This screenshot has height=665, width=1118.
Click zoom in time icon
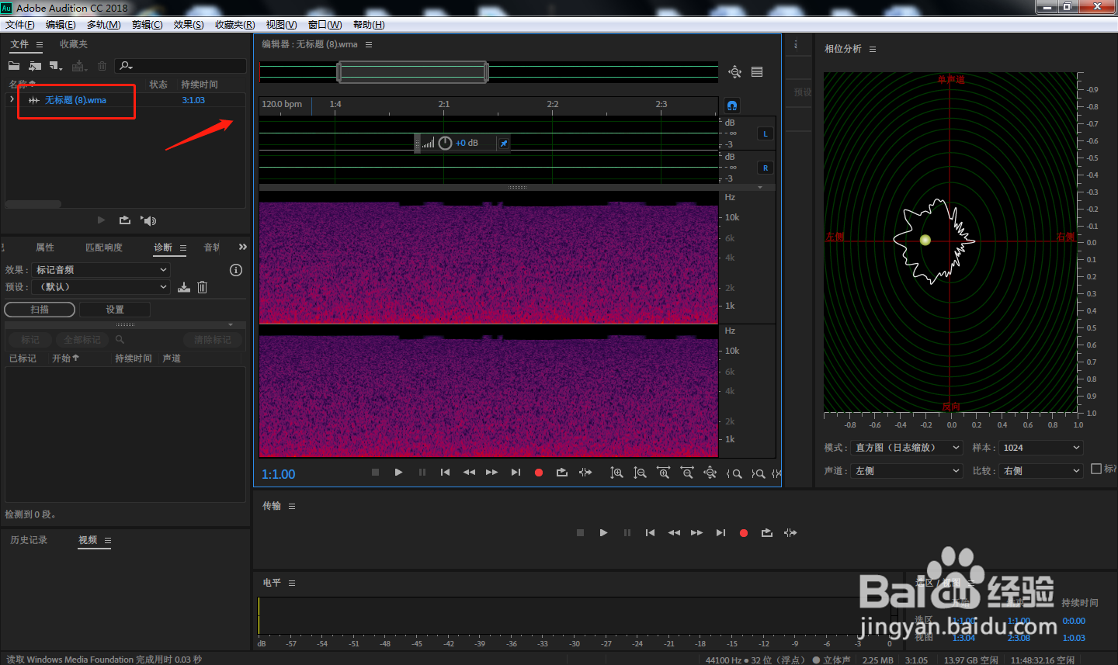pyautogui.click(x=663, y=473)
